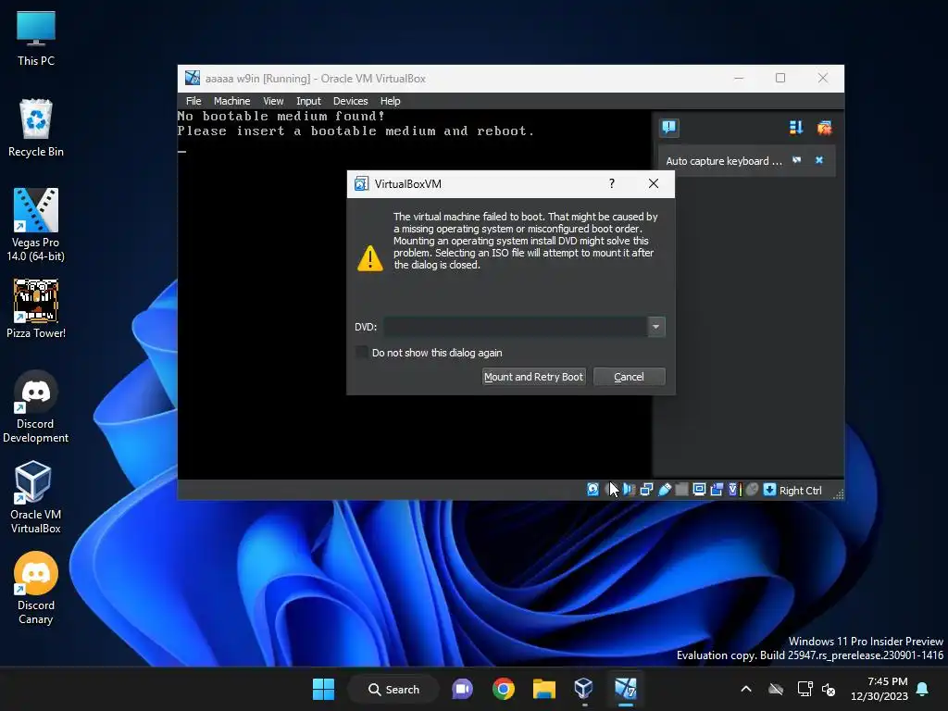Maximize the VirtualBox VM window
Viewport: 948px width, 711px height.
click(780, 78)
